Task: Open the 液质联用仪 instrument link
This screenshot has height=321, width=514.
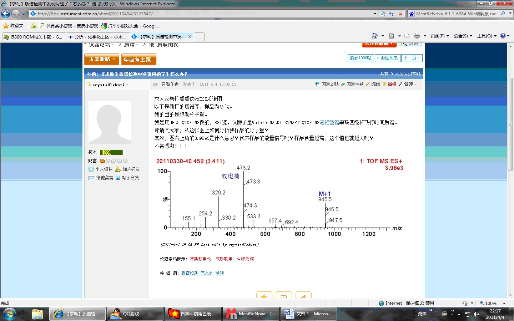Action: point(200,259)
